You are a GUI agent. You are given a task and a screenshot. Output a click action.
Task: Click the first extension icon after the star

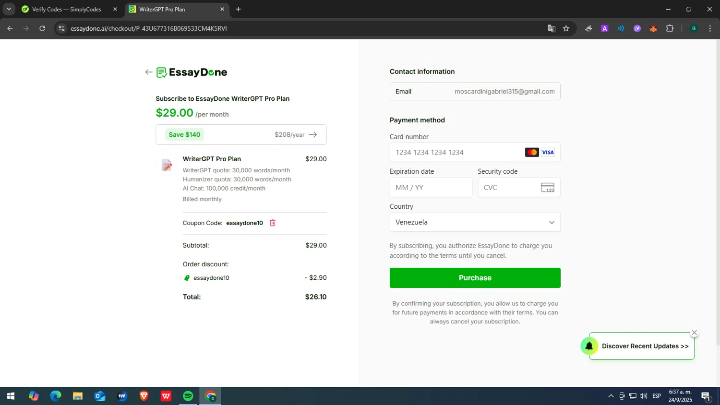(x=588, y=28)
